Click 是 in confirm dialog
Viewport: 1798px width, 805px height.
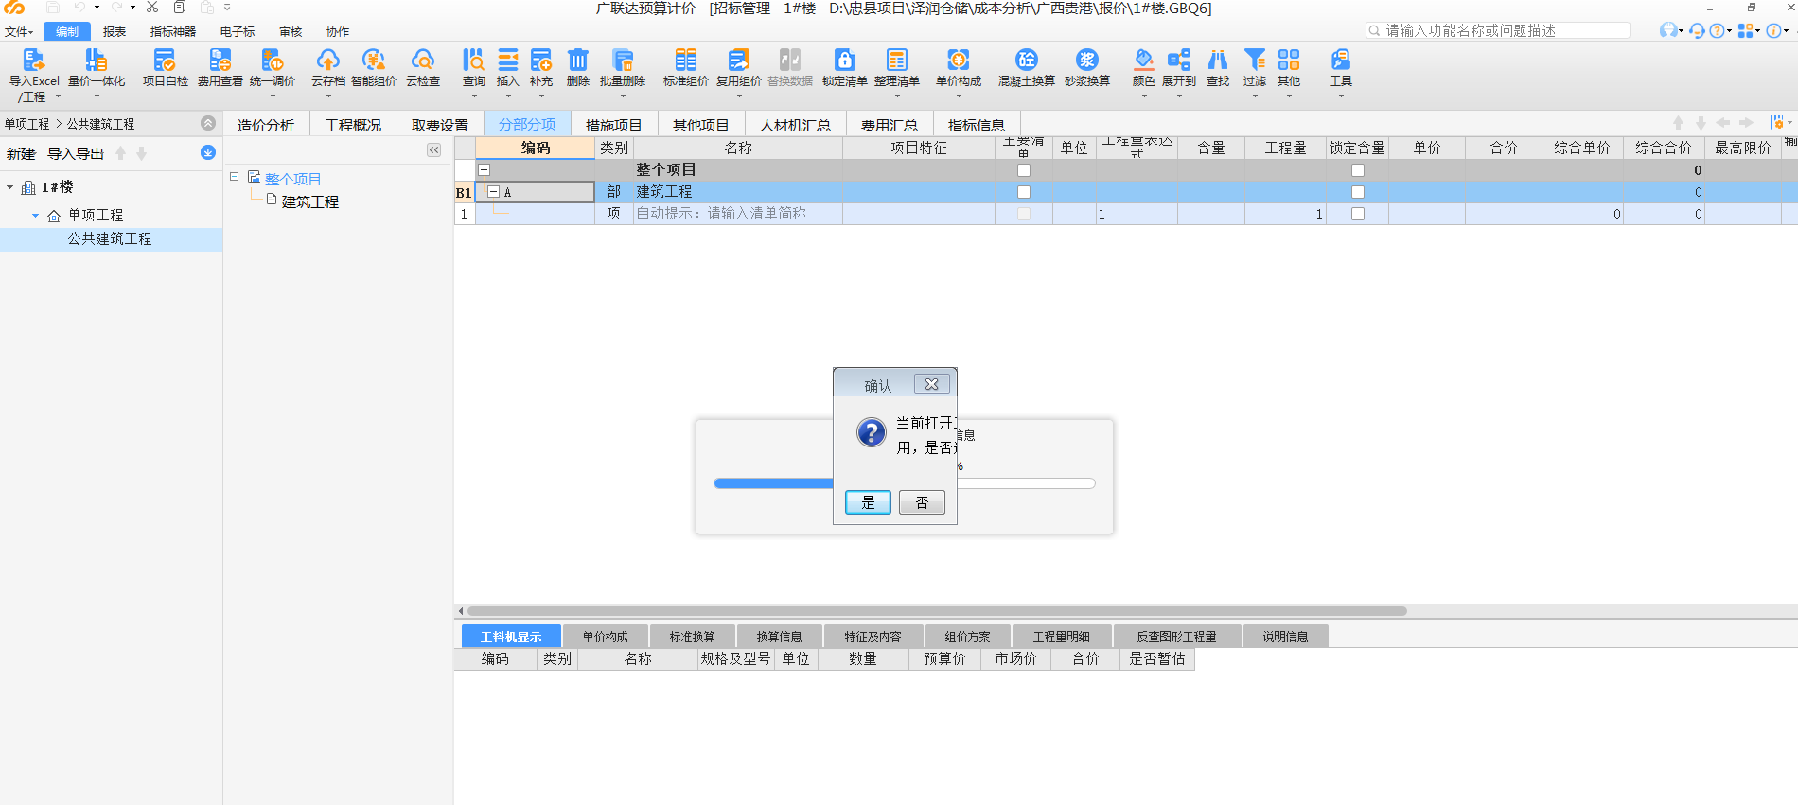(x=868, y=502)
